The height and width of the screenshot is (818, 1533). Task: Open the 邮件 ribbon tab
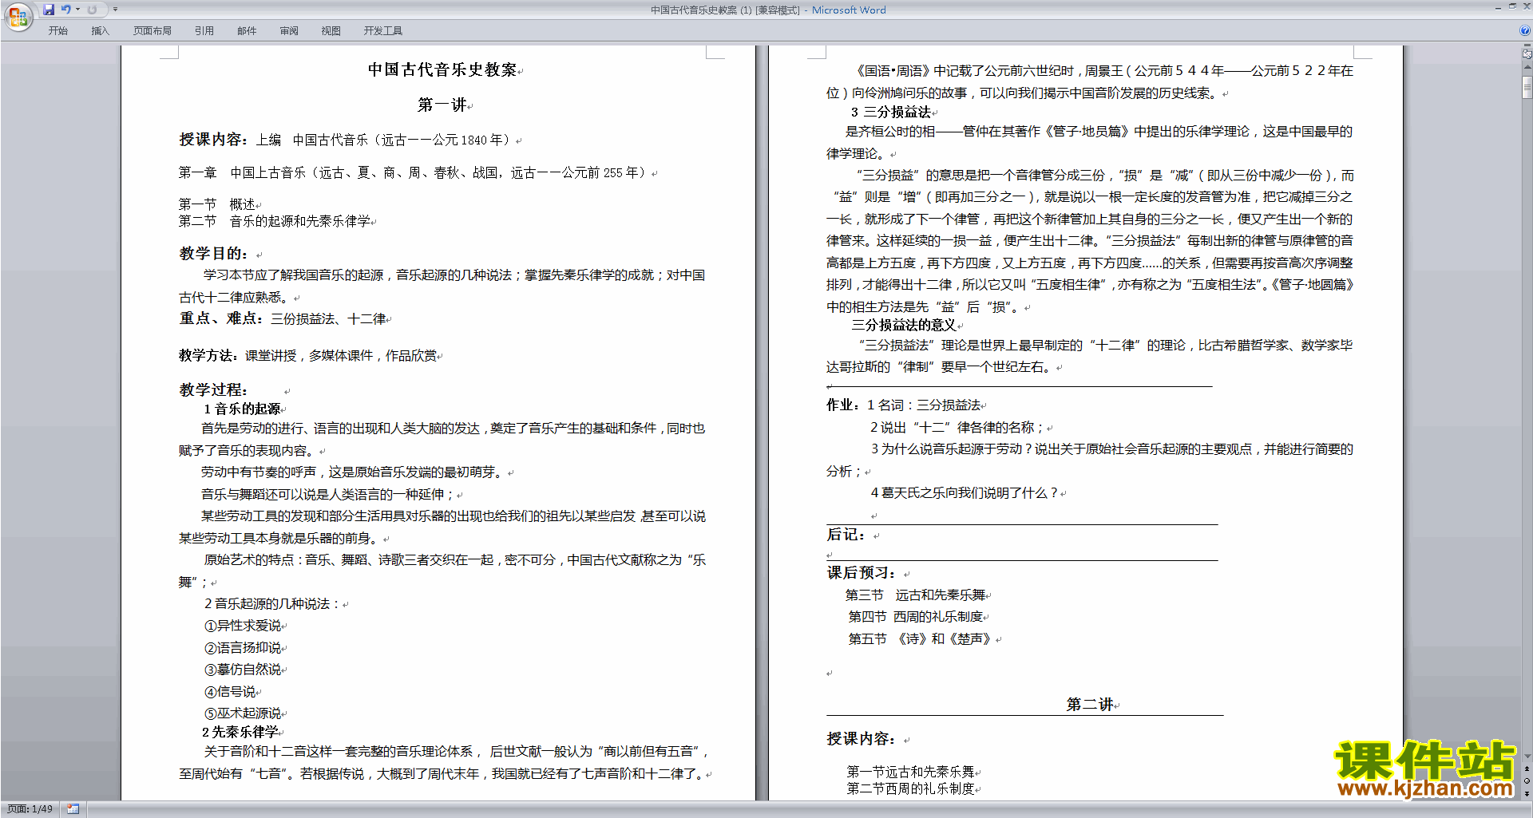[x=247, y=31]
